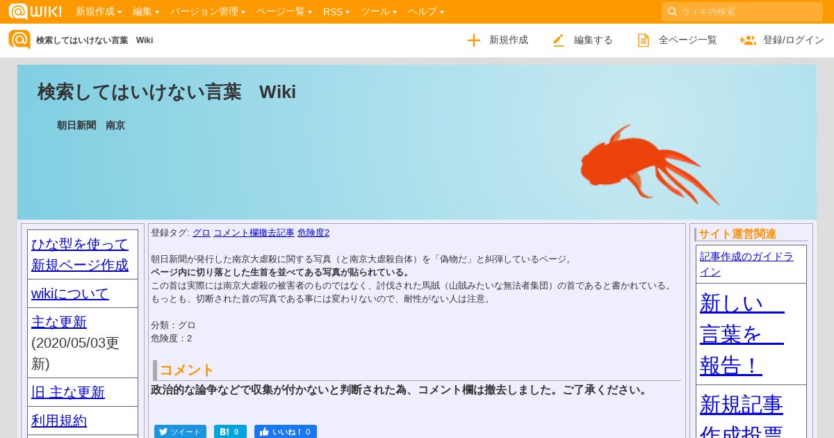Click the Facebook いいね! button

285,432
